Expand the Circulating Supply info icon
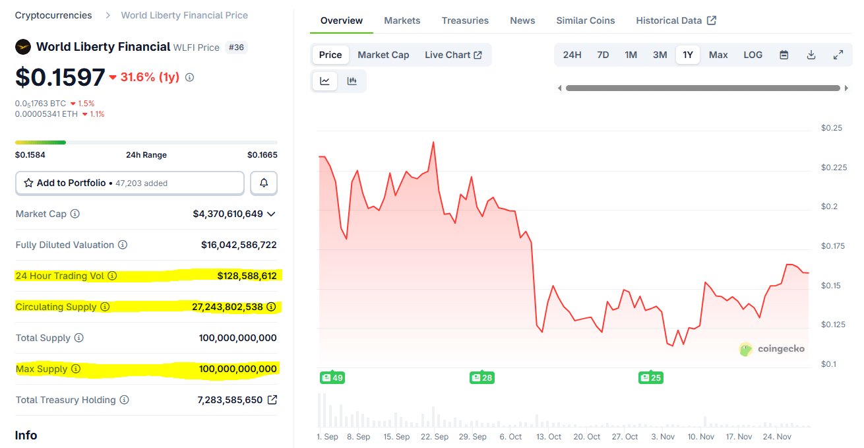This screenshot has height=448, width=864. [x=105, y=307]
